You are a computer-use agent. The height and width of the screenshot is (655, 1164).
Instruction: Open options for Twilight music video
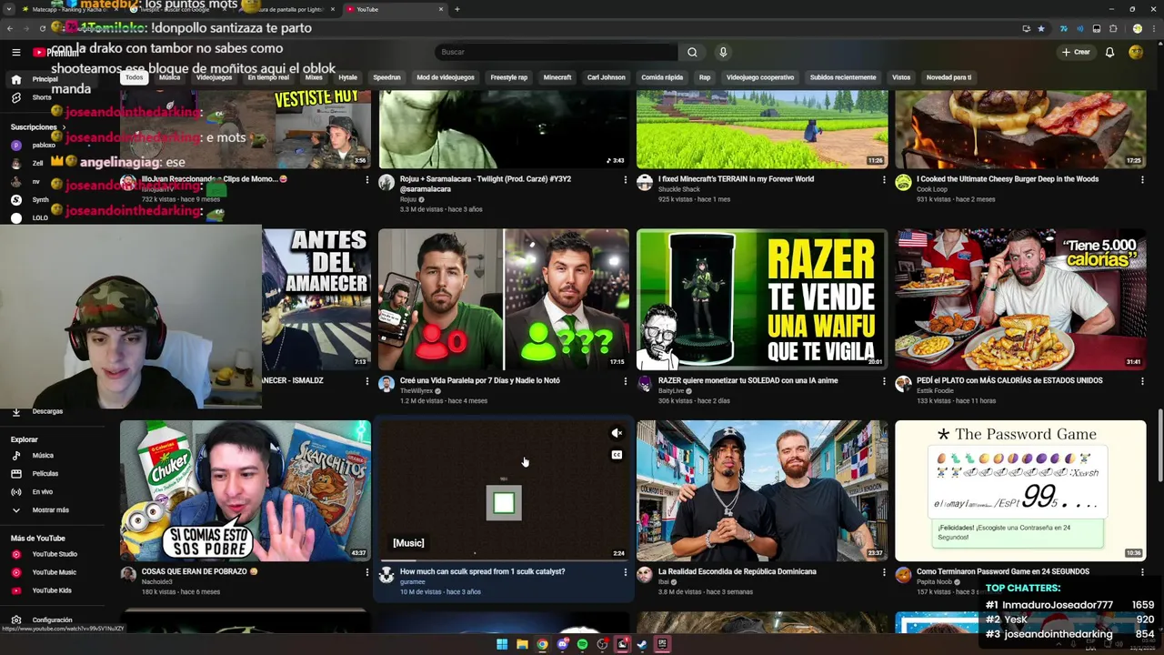pos(625,180)
